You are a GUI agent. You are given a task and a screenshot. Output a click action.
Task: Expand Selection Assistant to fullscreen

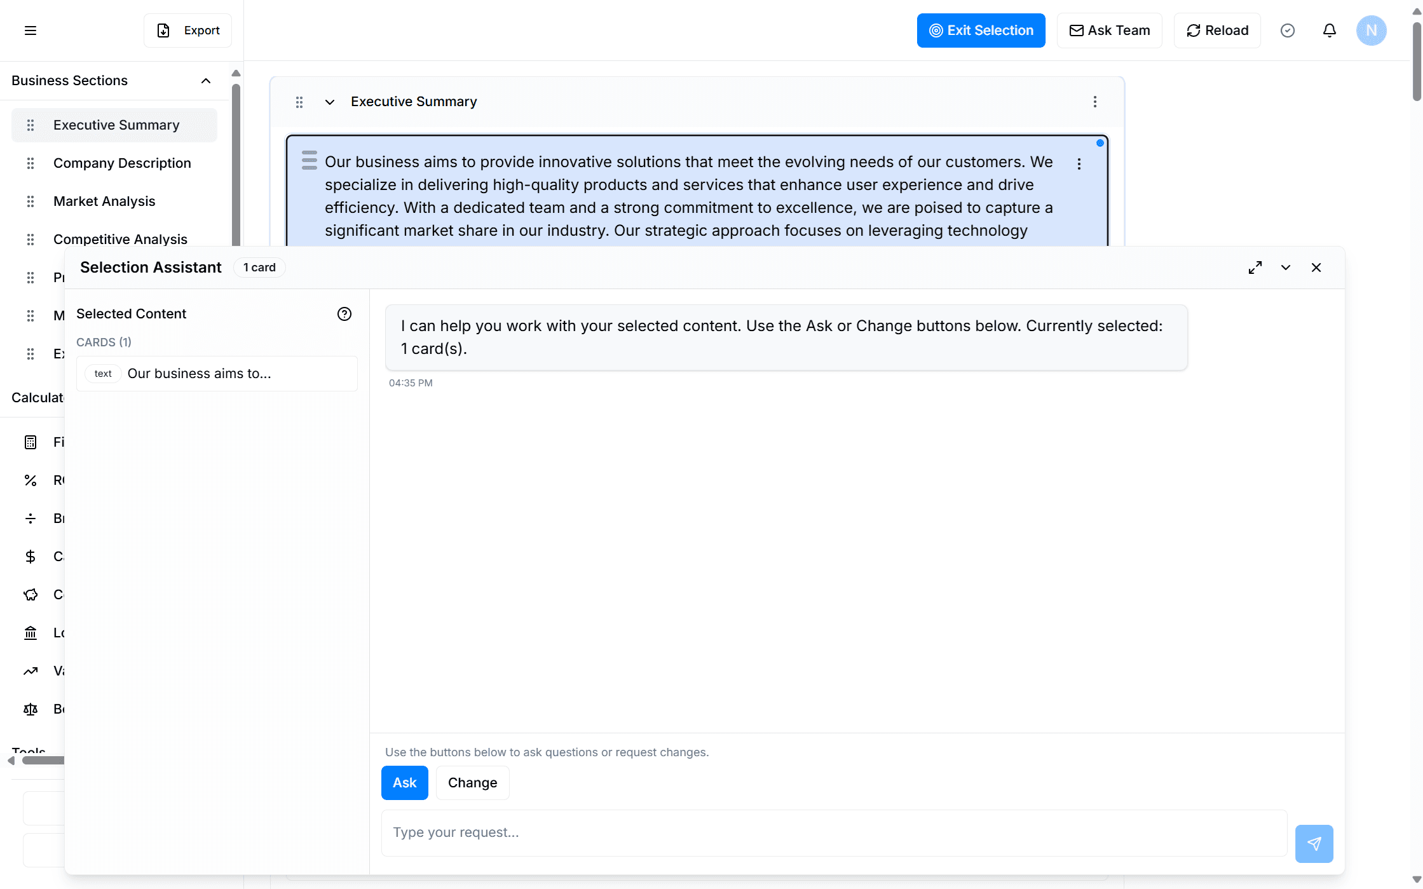(1255, 268)
